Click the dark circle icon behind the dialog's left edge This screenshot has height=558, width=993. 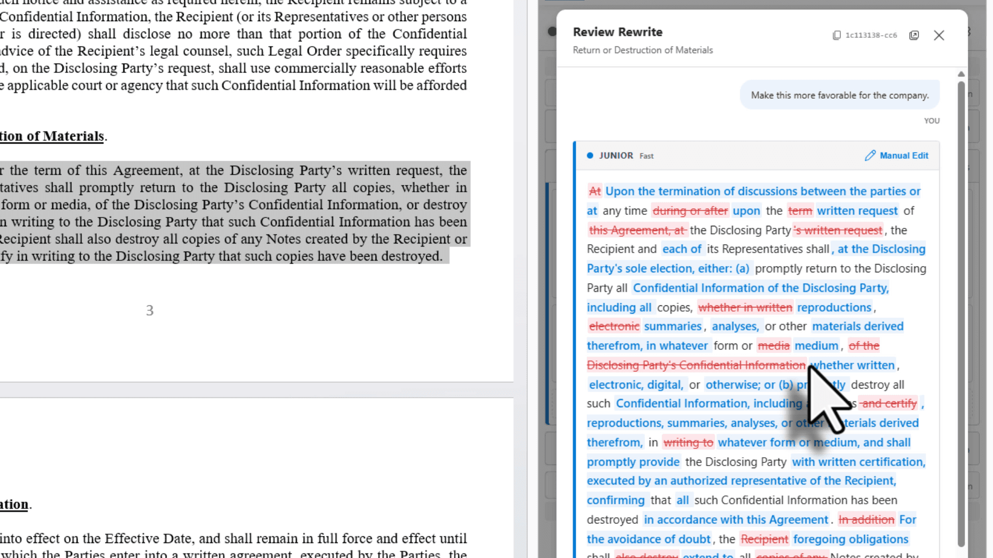point(551,32)
